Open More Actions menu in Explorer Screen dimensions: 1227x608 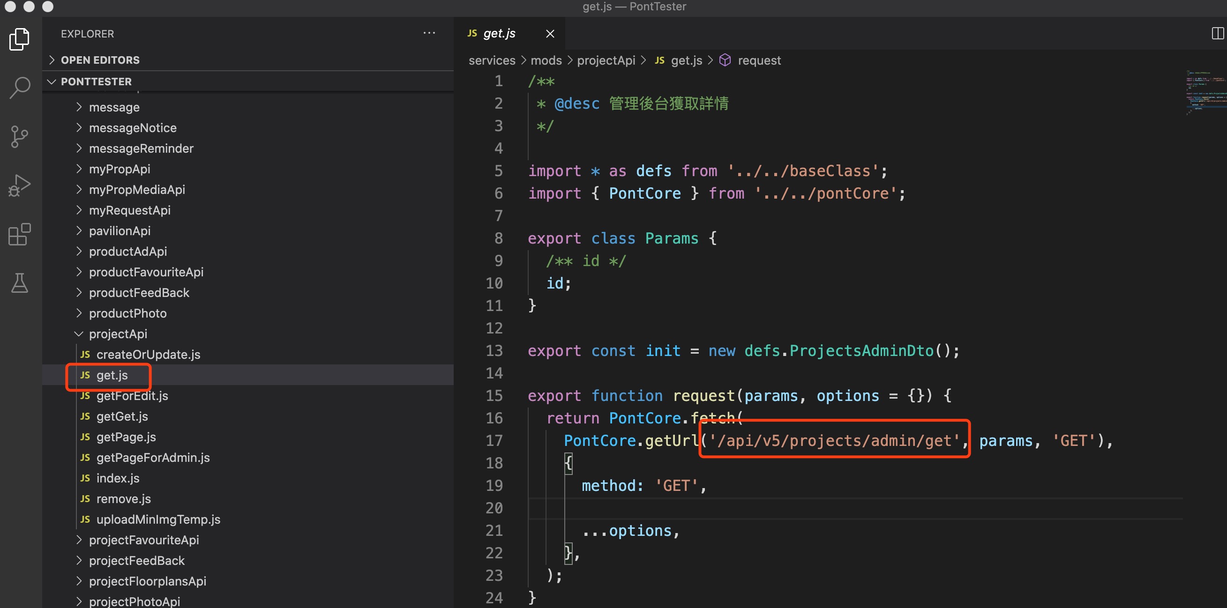coord(429,32)
